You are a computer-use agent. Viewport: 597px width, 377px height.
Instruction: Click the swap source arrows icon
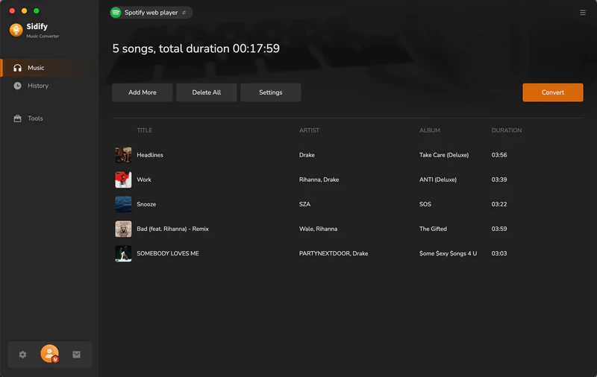(184, 13)
